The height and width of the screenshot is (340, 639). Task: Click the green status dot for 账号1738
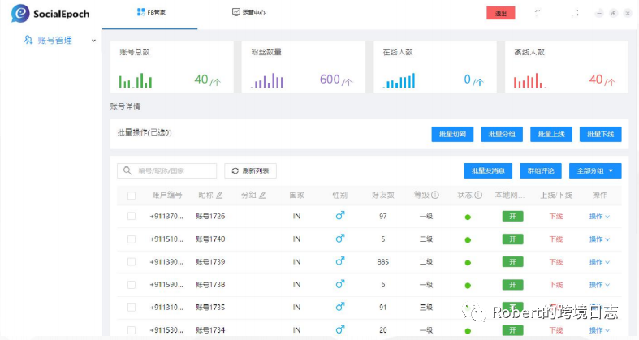point(468,286)
